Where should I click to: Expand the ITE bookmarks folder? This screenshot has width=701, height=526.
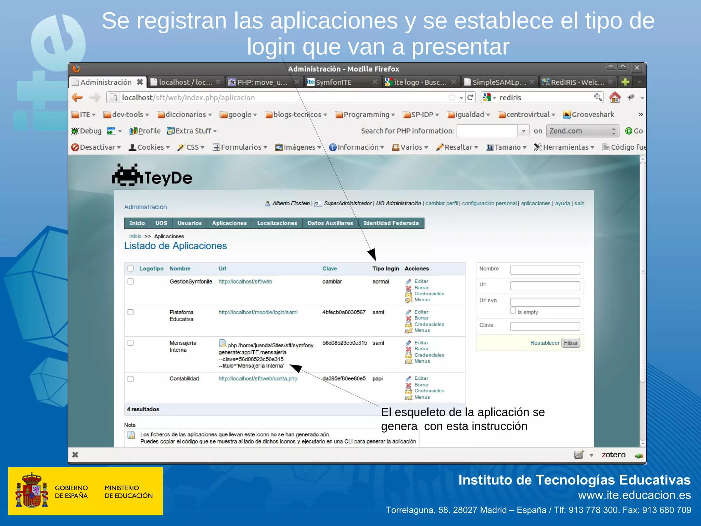(x=83, y=114)
